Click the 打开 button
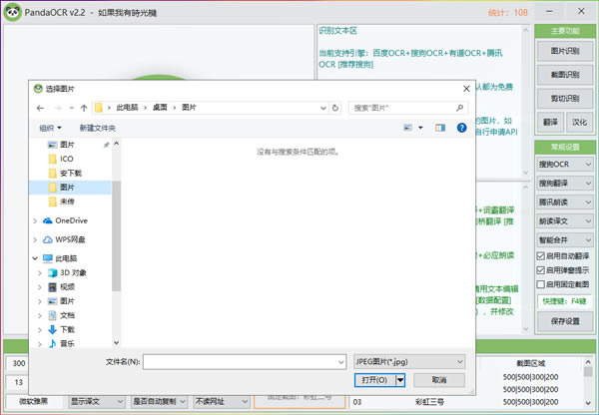599x415 pixels. coord(373,380)
